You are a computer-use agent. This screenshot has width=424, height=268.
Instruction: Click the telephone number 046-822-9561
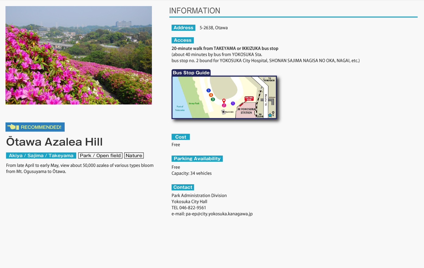click(x=192, y=208)
